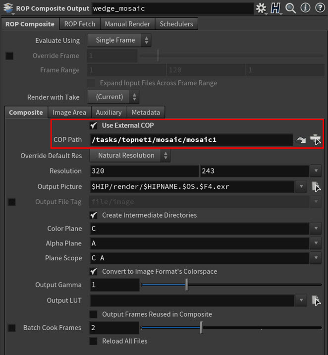Uncheck Use External COP

(94, 125)
